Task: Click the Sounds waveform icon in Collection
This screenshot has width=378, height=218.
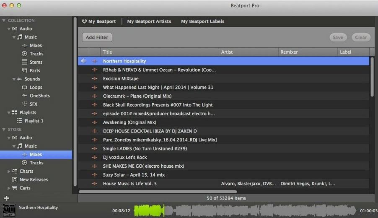Action: click(20, 79)
